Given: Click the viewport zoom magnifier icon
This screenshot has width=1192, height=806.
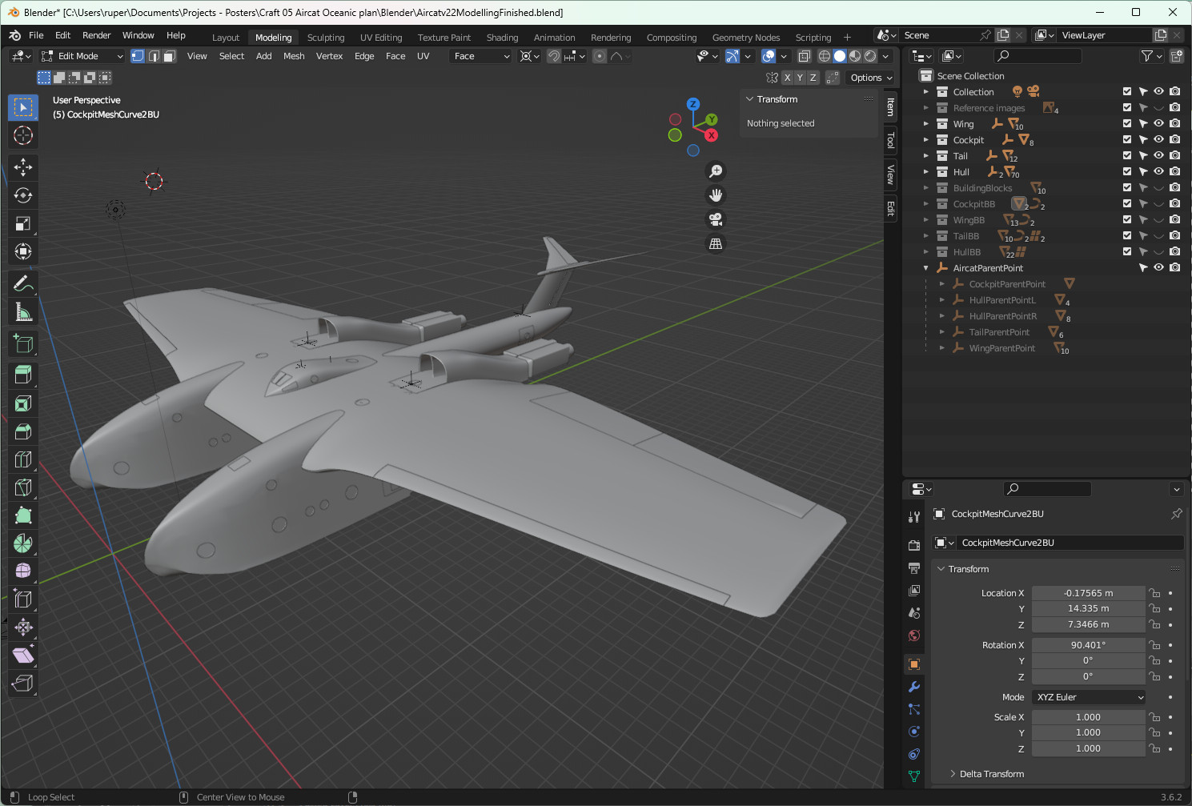Looking at the screenshot, I should (716, 171).
